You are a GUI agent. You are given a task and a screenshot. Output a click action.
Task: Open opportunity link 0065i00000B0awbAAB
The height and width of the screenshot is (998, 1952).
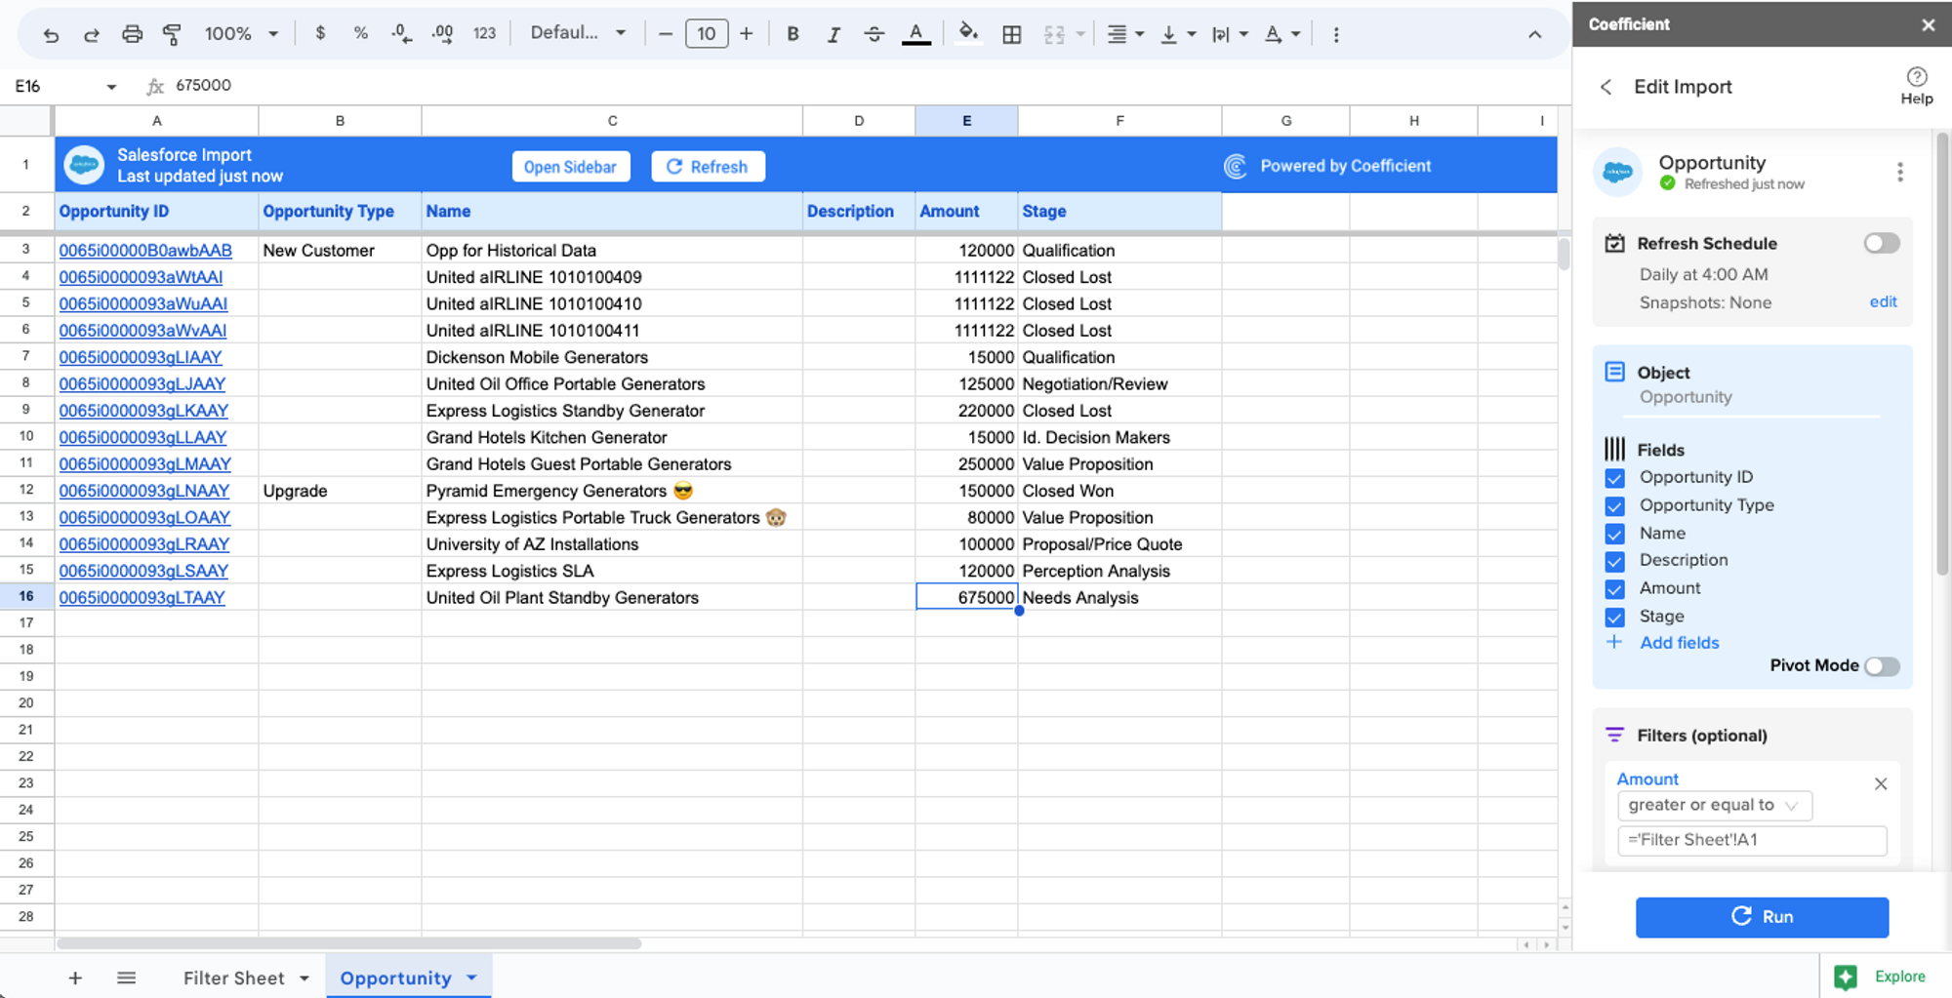coord(145,251)
